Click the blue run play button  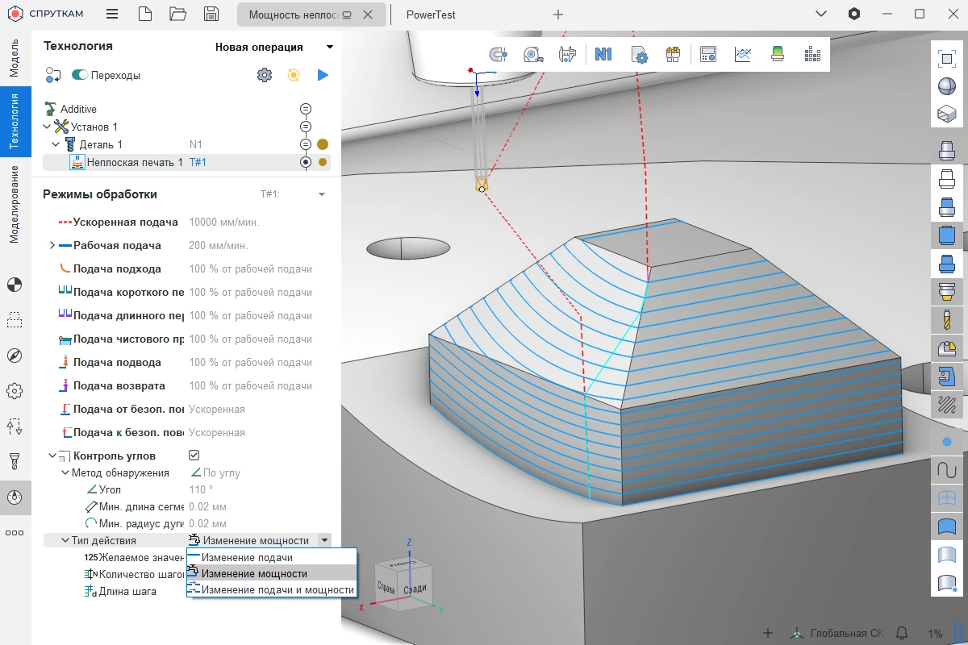pyautogui.click(x=323, y=75)
